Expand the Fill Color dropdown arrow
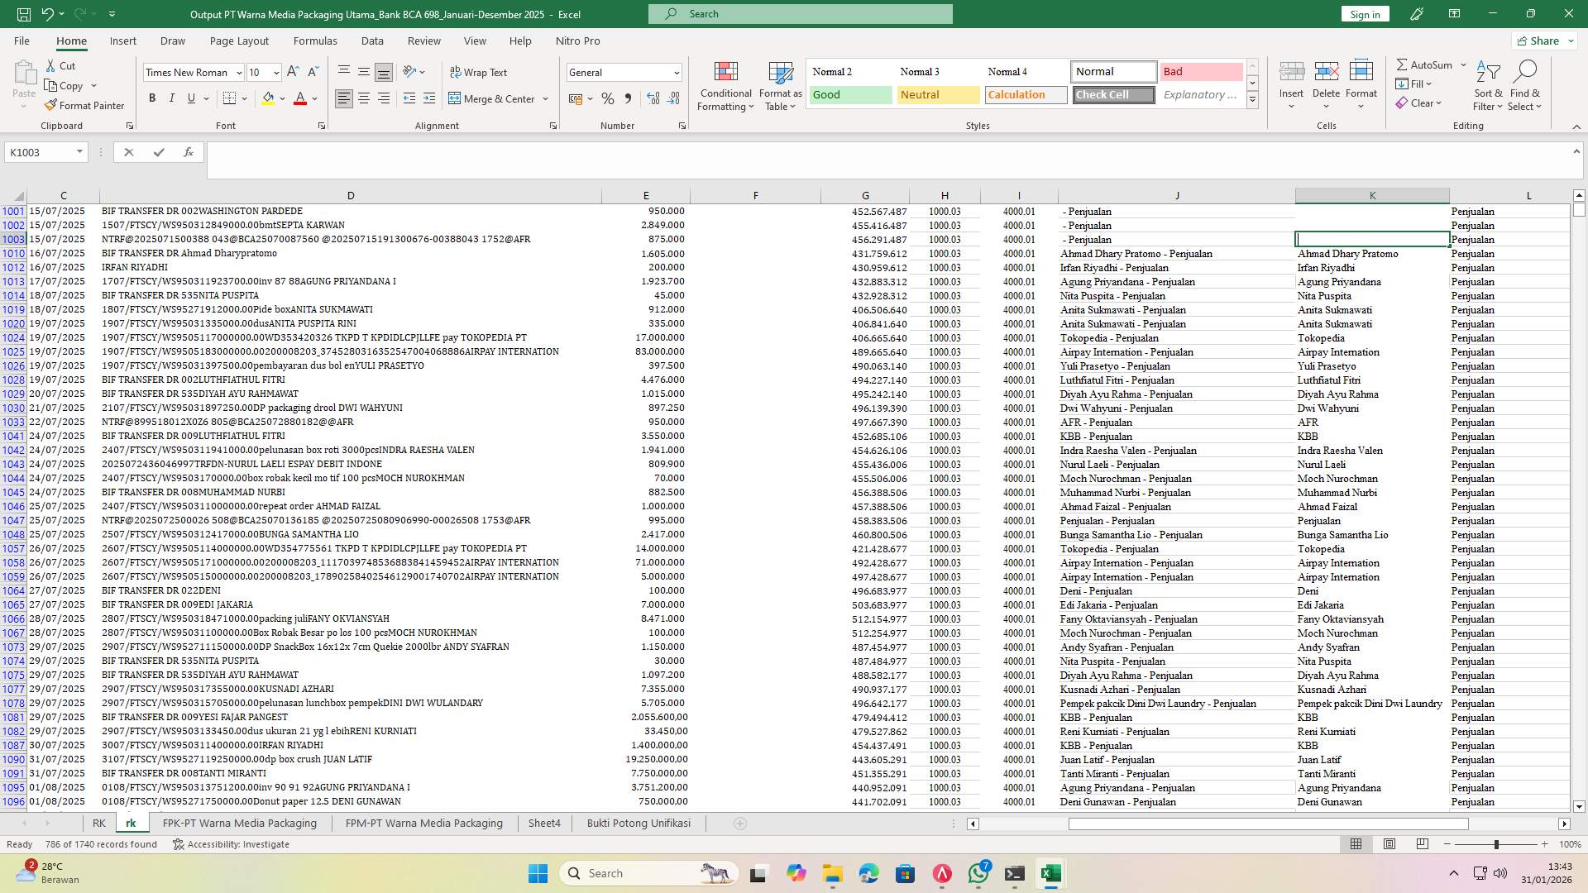This screenshot has height=893, width=1588. [x=280, y=98]
